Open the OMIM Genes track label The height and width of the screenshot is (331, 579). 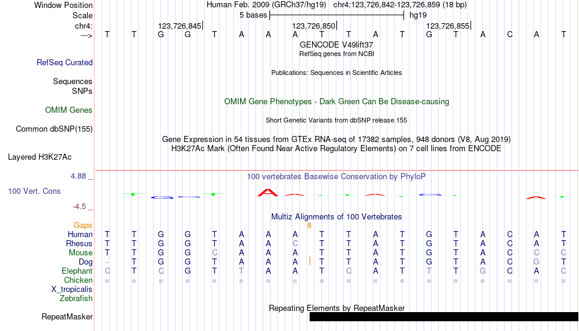point(68,110)
